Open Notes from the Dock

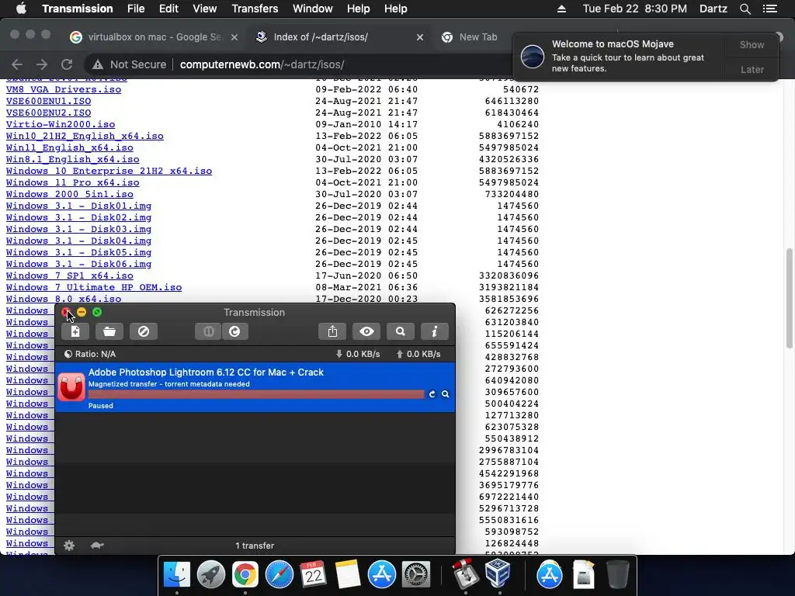tap(347, 575)
